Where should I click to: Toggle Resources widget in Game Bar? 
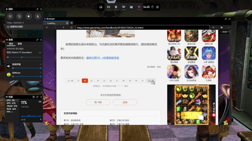(x=131, y=7)
